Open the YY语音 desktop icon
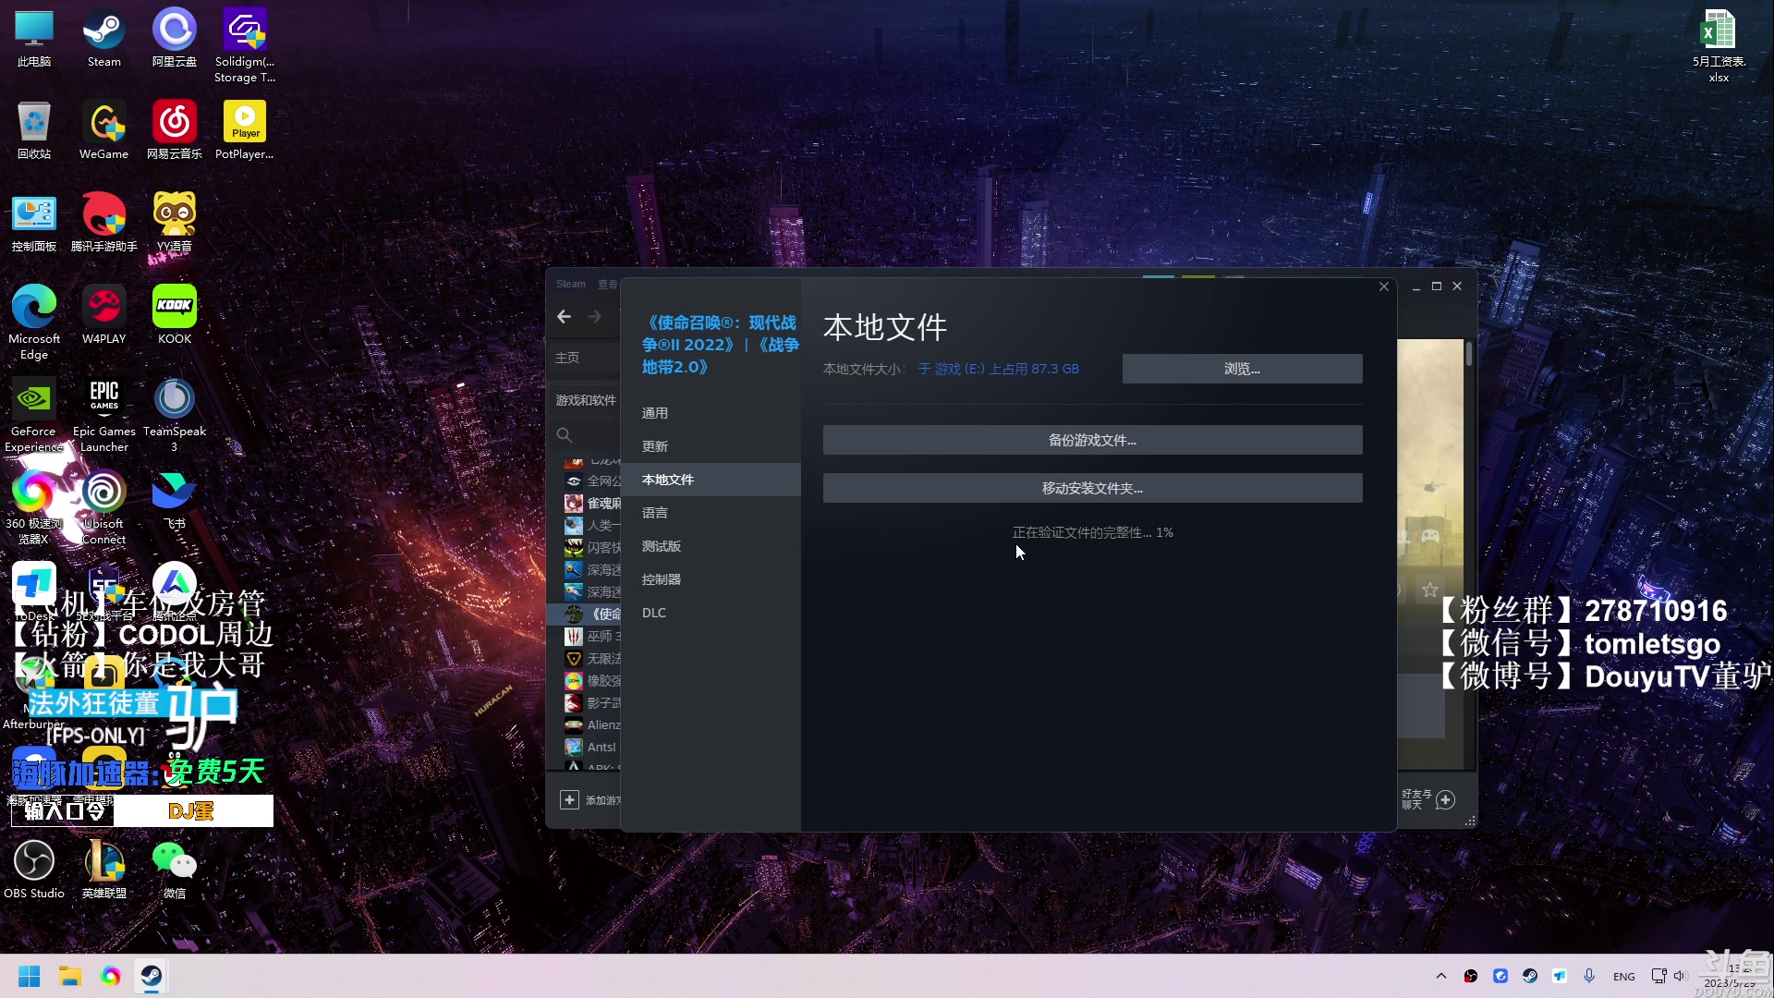 pyautogui.click(x=175, y=224)
